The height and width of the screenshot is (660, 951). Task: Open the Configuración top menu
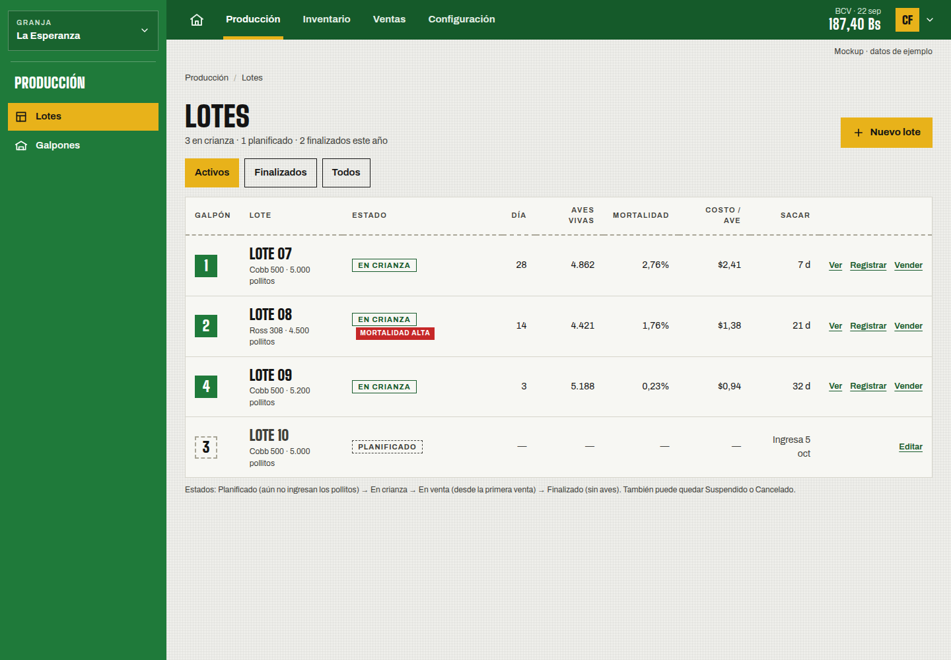(462, 20)
